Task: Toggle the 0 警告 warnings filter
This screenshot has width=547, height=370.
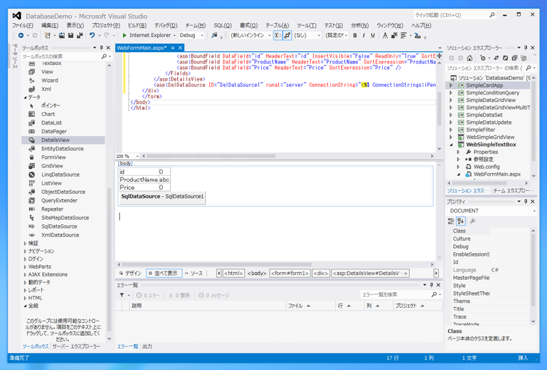Action: 179,295
